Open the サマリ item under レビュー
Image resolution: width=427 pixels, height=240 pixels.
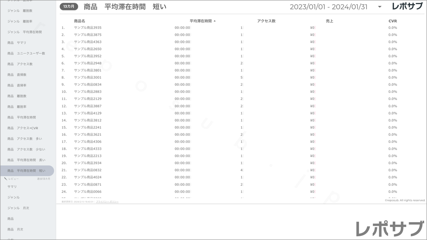pos(12,187)
